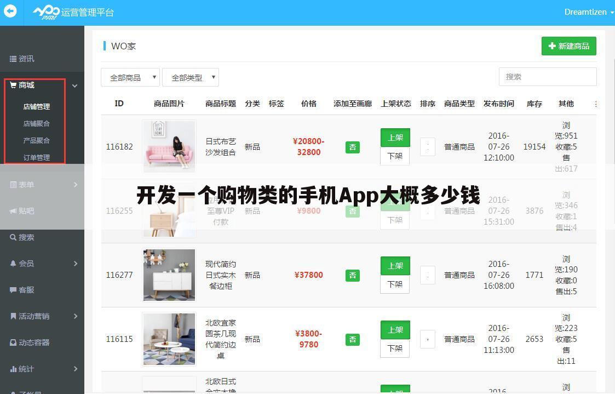The height and width of the screenshot is (394, 615).
Task: Click product title 日式布艺沙发组合
Action: click(x=221, y=147)
